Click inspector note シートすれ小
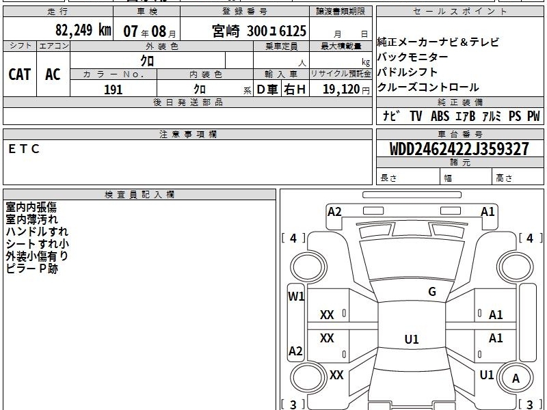The height and width of the screenshot is (410, 547). (x=37, y=244)
